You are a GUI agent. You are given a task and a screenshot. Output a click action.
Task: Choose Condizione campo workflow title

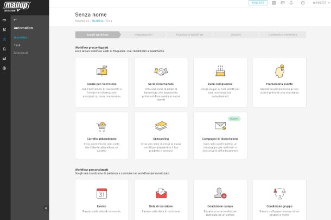point(220,206)
